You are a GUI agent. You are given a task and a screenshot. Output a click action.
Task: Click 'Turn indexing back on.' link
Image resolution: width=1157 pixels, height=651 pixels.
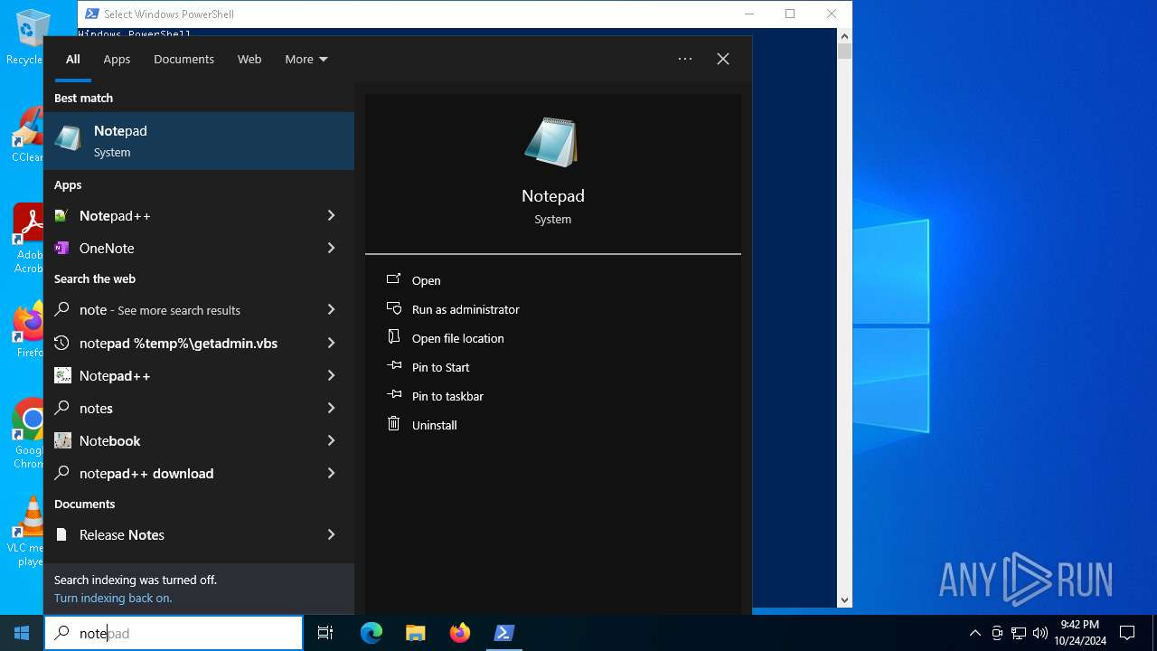pyautogui.click(x=113, y=598)
